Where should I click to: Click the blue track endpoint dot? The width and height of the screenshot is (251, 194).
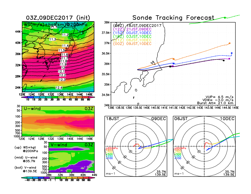point(232,53)
